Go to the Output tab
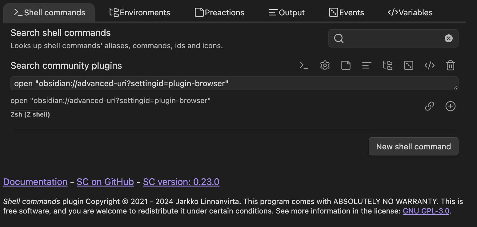Viewport: 477px width, 227px height. 286,13
